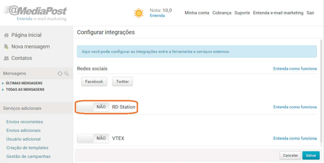Open Nova mensagem
Image resolution: width=324 pixels, height=163 pixels.
coord(31,47)
